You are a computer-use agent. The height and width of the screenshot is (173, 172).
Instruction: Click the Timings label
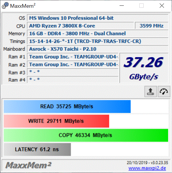point(17,41)
